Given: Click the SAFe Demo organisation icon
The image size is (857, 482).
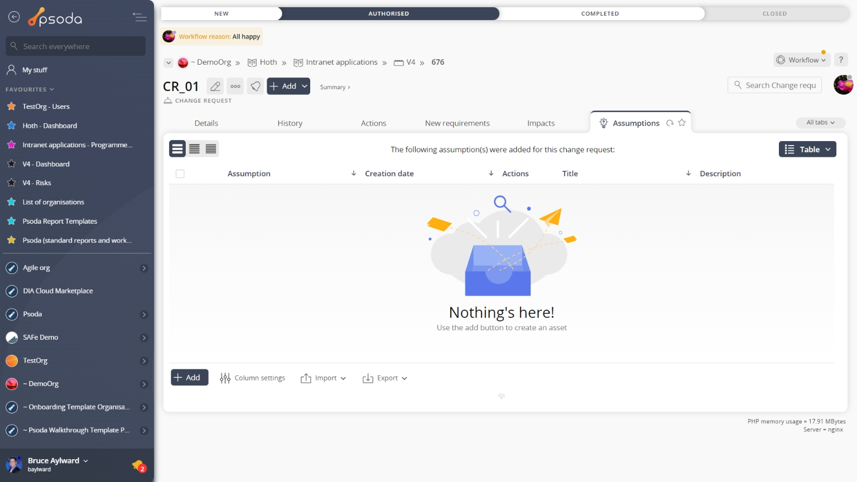Looking at the screenshot, I should (x=12, y=338).
